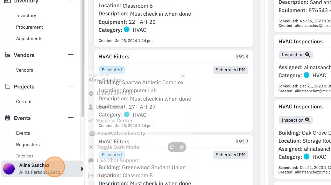Screen dimensions: 331x185
Task: Click the Live Chat Support bubble icon
Action: (x=91, y=161)
